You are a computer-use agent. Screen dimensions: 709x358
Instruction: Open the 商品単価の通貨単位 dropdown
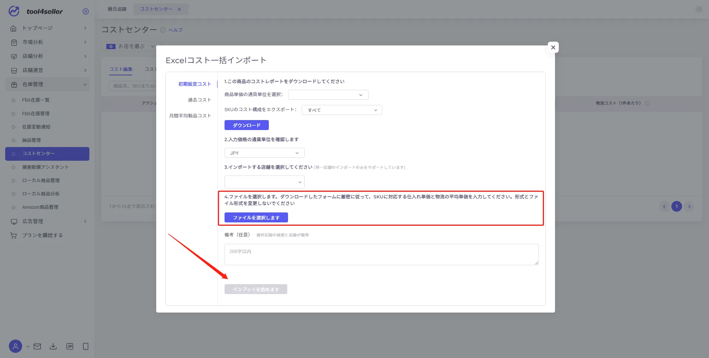pyautogui.click(x=328, y=95)
